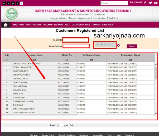Refresh the captcha with reload icon

[x=118, y=45]
